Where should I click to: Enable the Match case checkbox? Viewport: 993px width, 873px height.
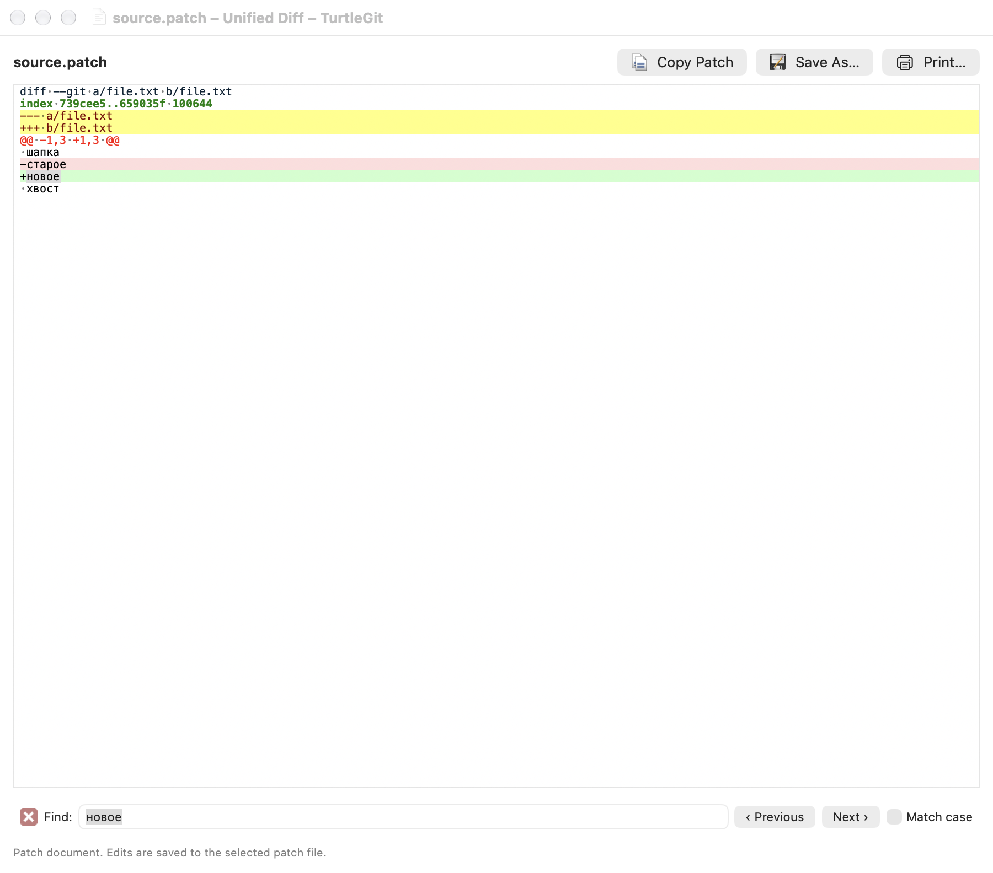894,817
